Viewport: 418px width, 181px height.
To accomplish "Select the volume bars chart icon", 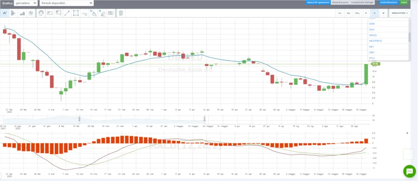I will click(22, 13).
